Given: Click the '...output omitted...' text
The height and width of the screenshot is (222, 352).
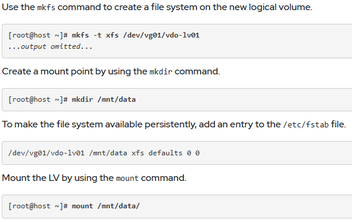Looking at the screenshot, I should [50, 46].
